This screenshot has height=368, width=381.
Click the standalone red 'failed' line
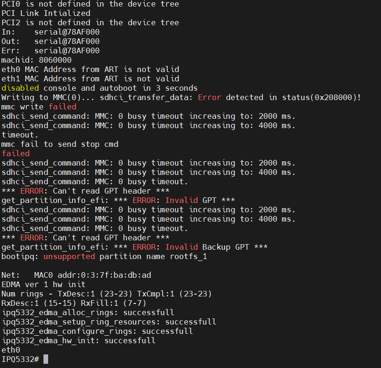(15, 153)
